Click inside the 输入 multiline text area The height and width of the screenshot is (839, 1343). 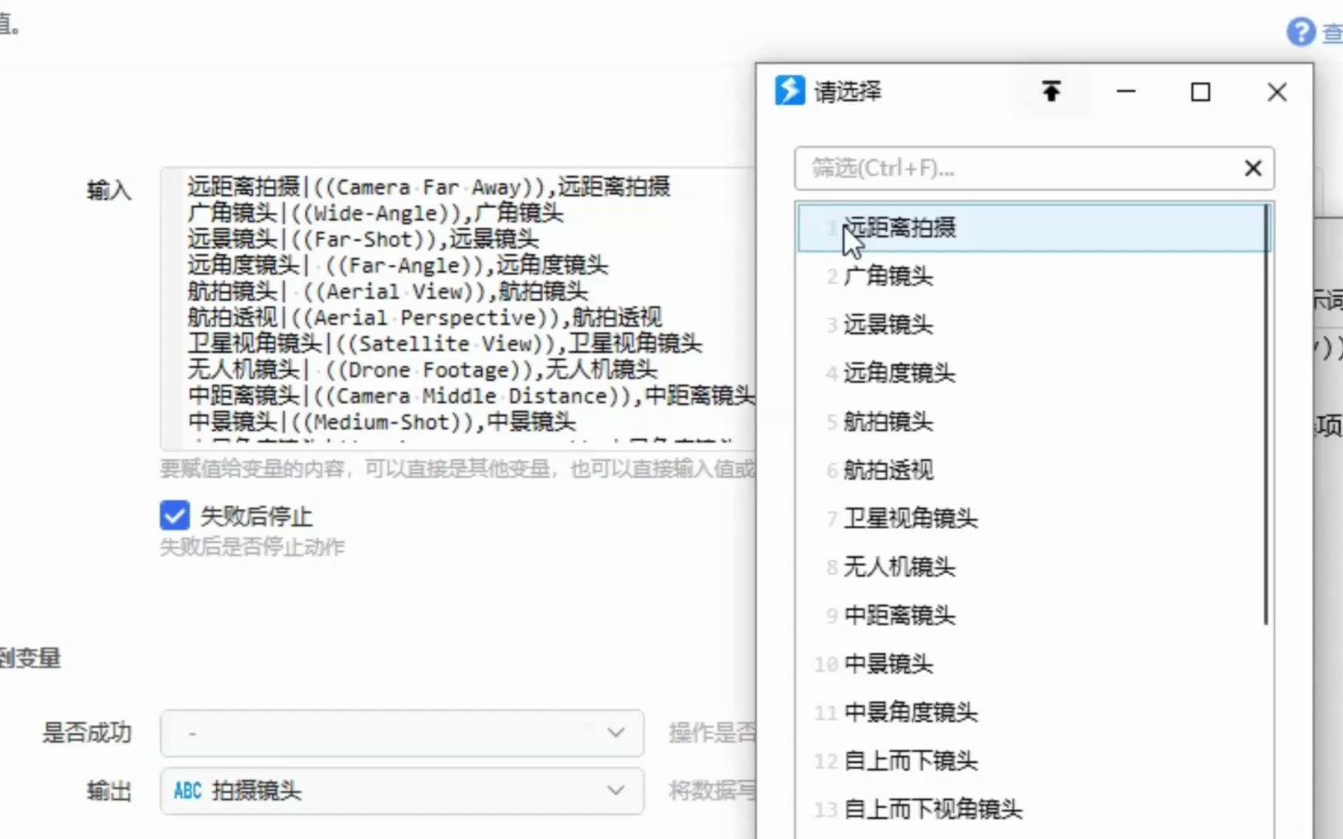click(x=459, y=308)
